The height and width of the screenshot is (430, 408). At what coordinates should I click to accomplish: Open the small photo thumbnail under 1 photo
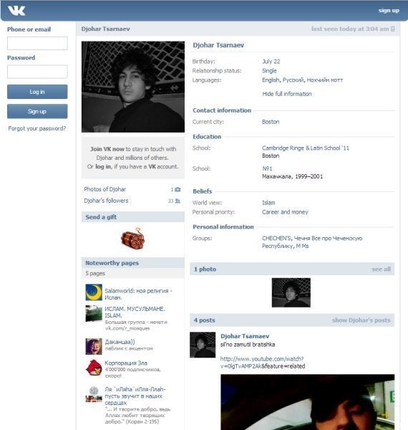(291, 292)
